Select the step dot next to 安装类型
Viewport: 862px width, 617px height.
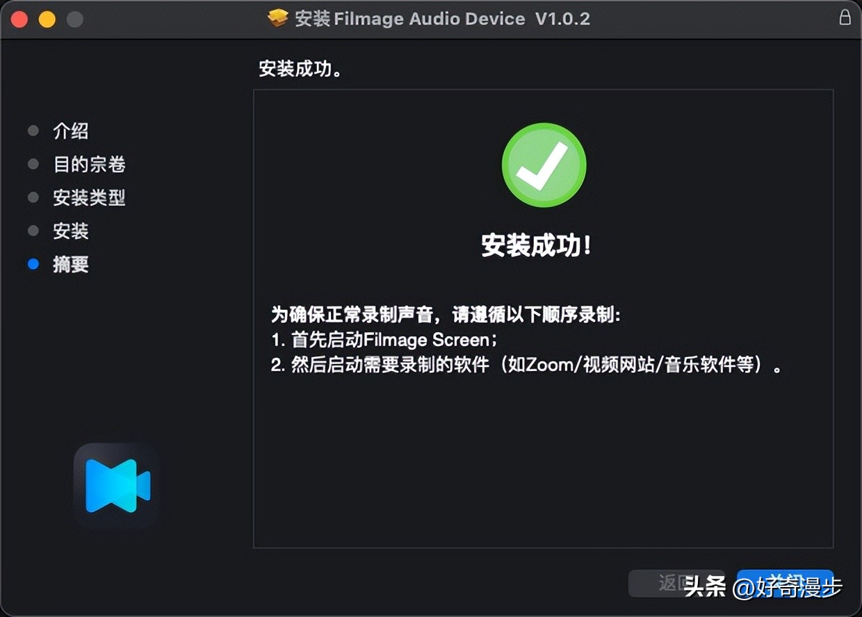(33, 197)
